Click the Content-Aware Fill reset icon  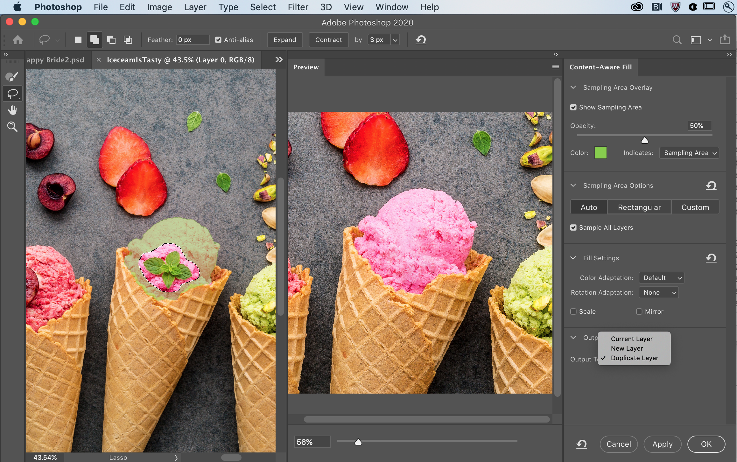[581, 444]
